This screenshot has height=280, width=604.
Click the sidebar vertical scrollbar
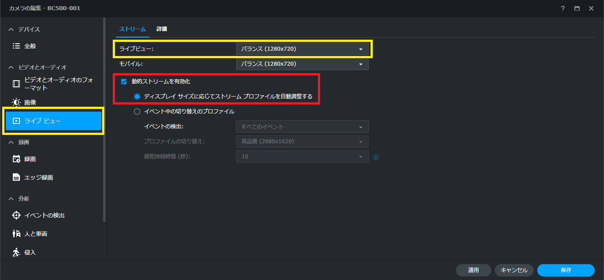coord(104,119)
